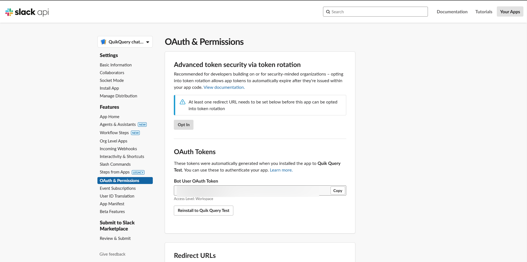Click the Submit to Slack Marketplace heading
This screenshot has height=262, width=527.
point(117,226)
